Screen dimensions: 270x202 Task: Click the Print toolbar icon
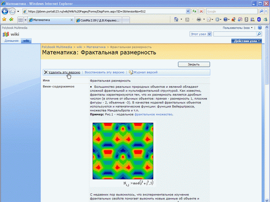(199, 20)
